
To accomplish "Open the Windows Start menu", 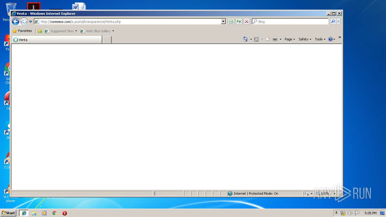I will point(8,213).
